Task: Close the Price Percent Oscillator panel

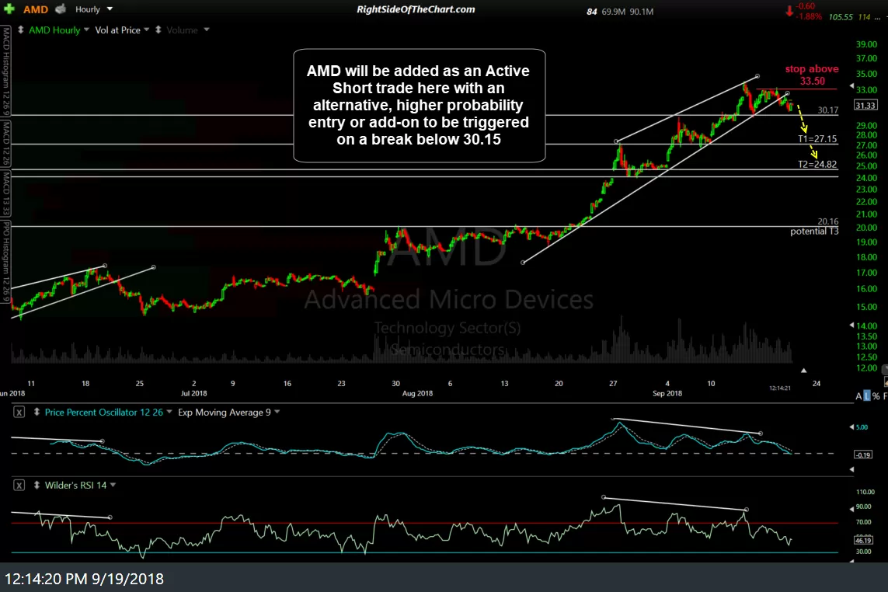Action: 19,413
